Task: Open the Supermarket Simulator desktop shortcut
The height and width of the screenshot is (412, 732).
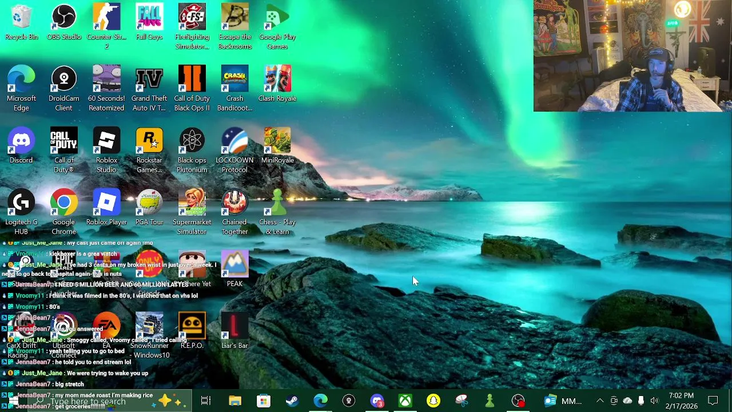Action: pyautogui.click(x=192, y=212)
